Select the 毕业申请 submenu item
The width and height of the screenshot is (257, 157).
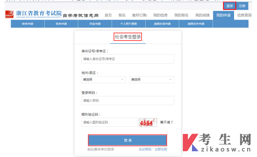tap(95, 24)
